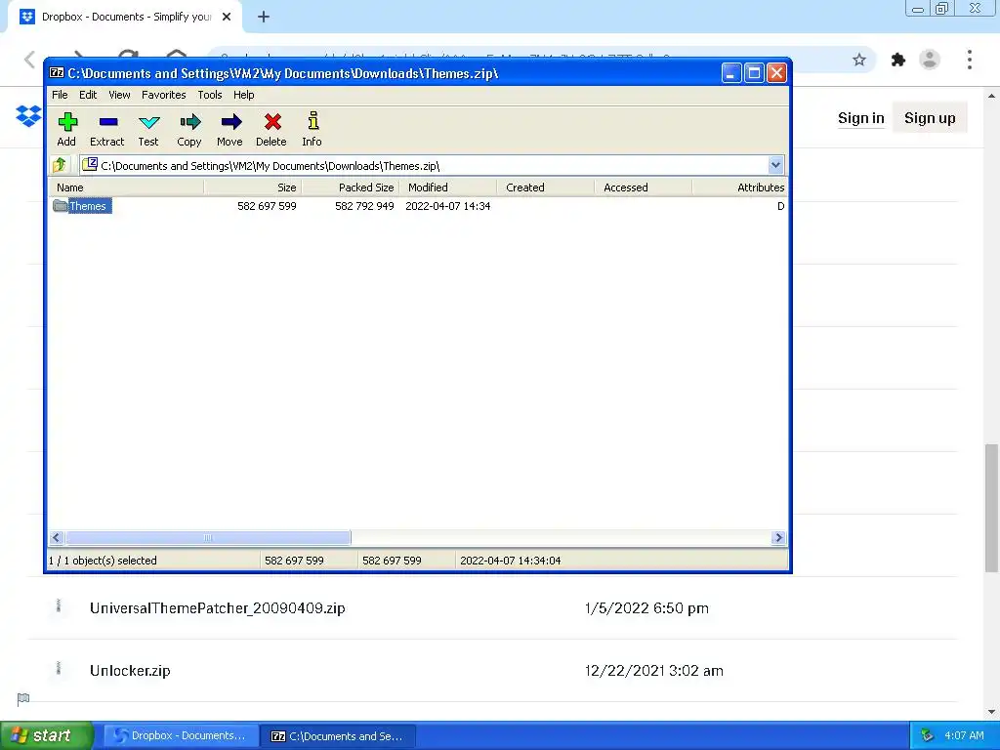
Task: Click modified date 2022-04-07 14:34 cell
Action: (x=447, y=206)
